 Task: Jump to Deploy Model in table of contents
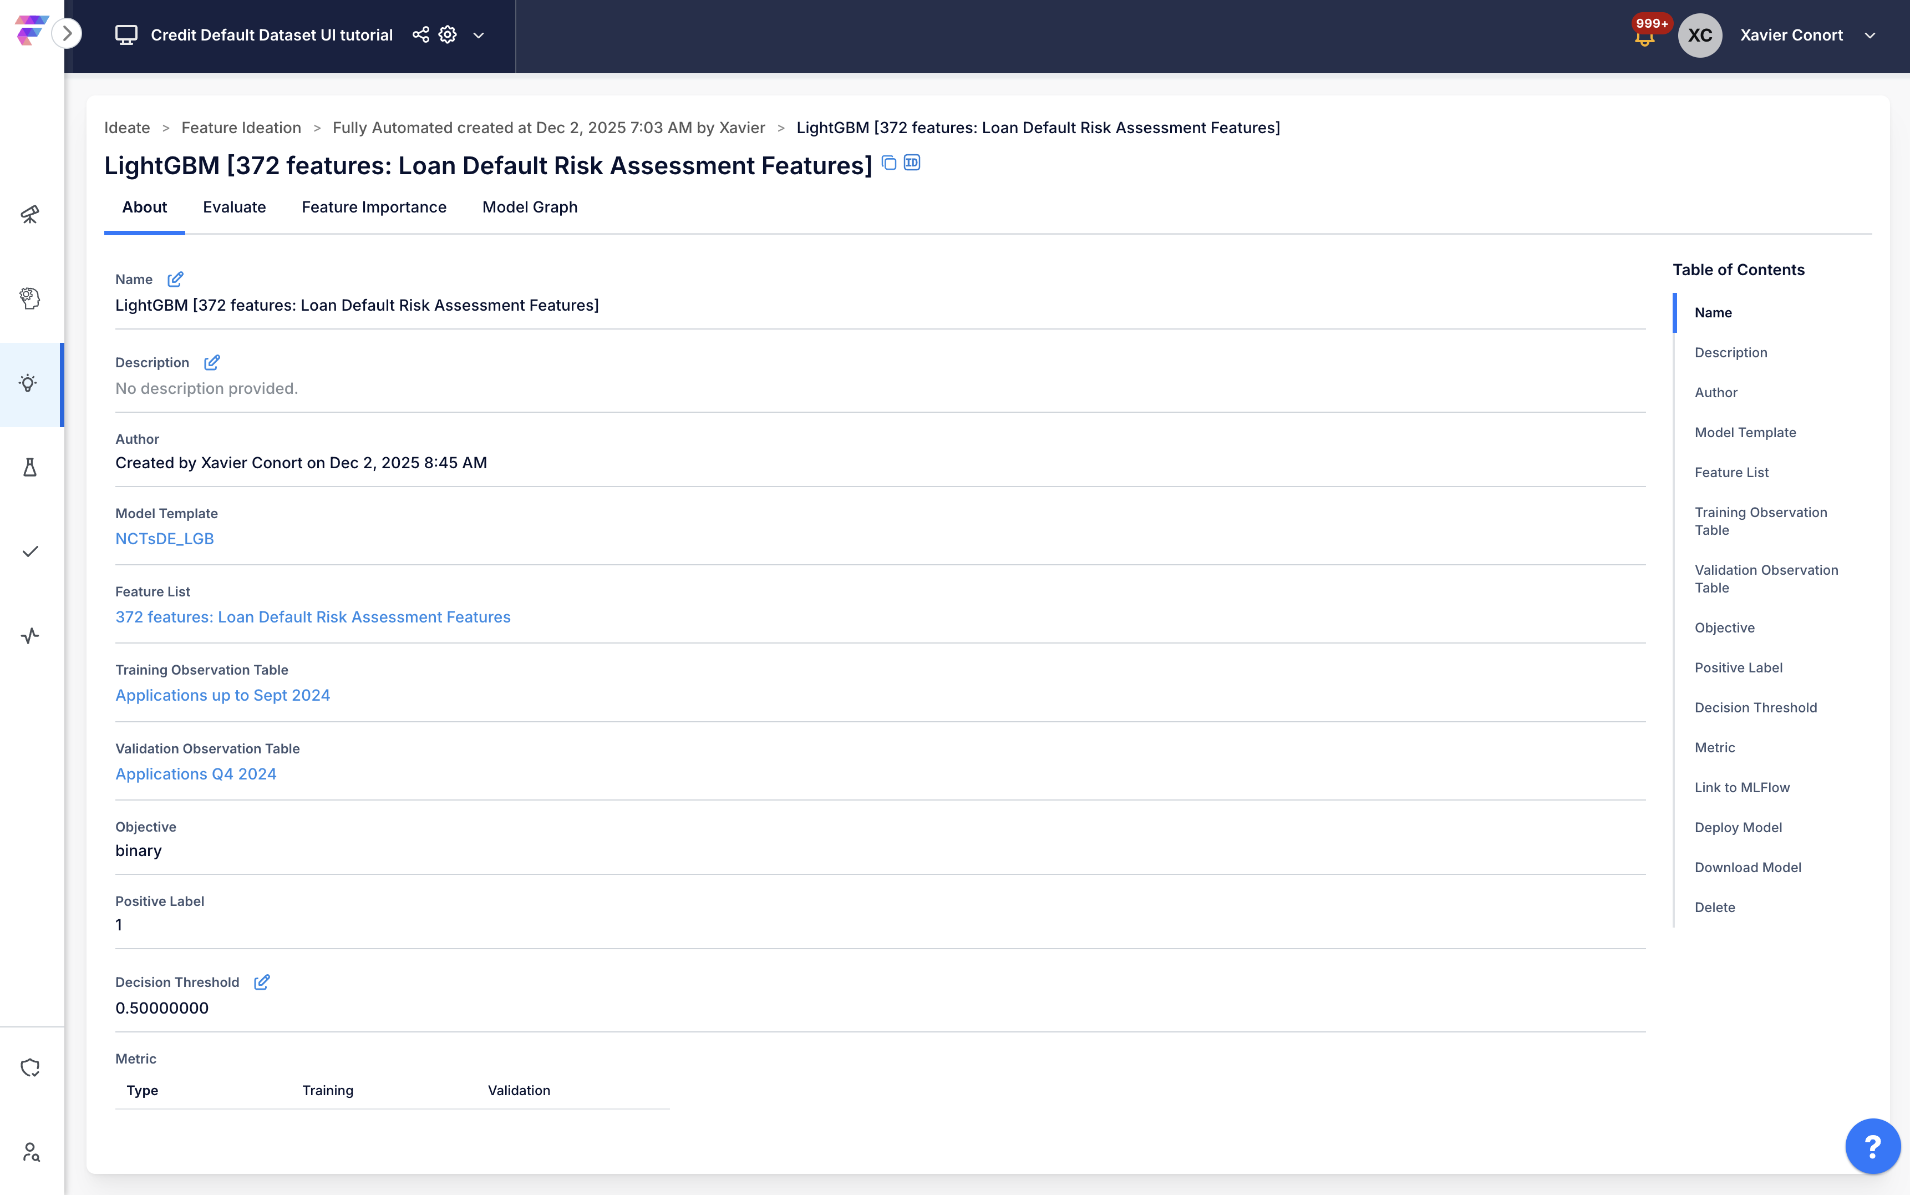click(x=1738, y=828)
